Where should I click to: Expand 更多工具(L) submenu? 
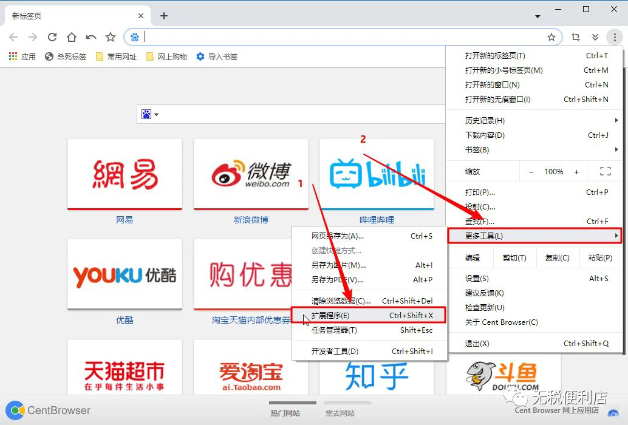[535, 236]
